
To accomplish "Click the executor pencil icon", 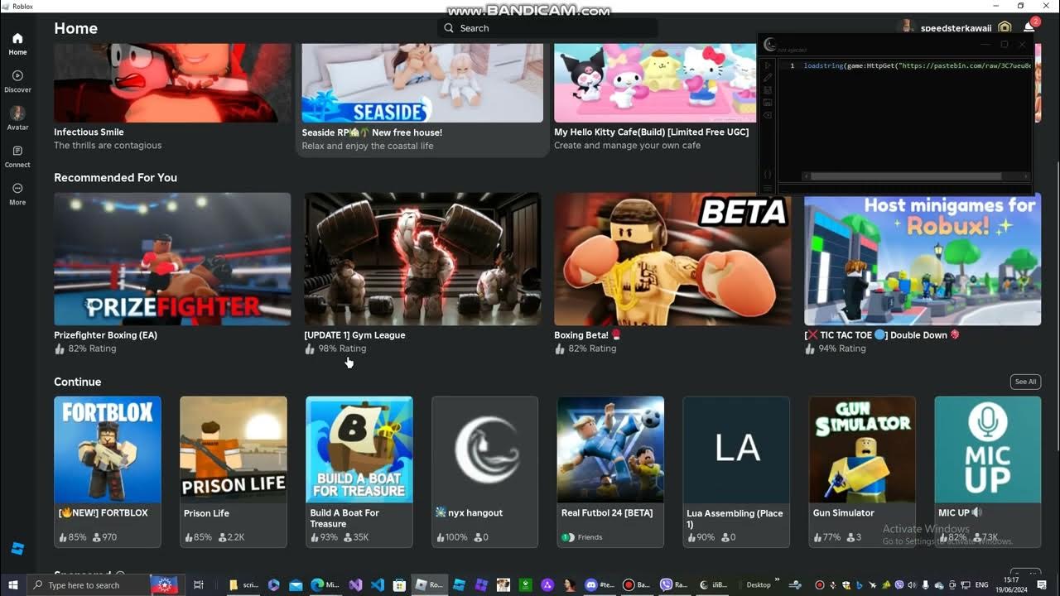I will point(768,78).
